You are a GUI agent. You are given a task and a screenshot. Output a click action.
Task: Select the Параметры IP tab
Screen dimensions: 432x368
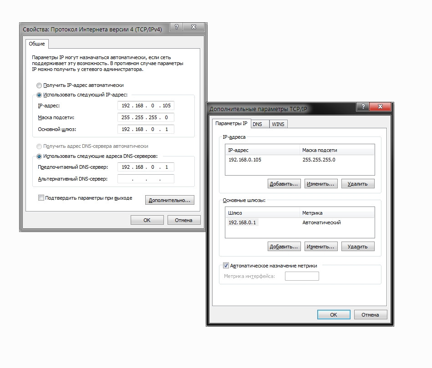click(231, 124)
